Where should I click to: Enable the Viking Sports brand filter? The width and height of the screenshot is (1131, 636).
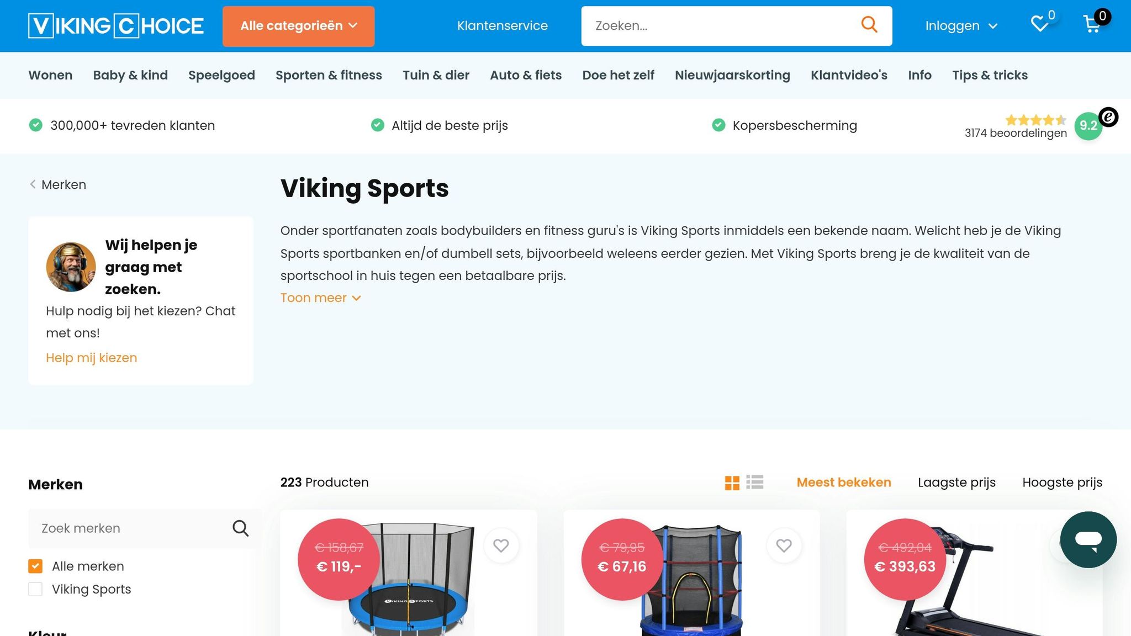pyautogui.click(x=35, y=589)
